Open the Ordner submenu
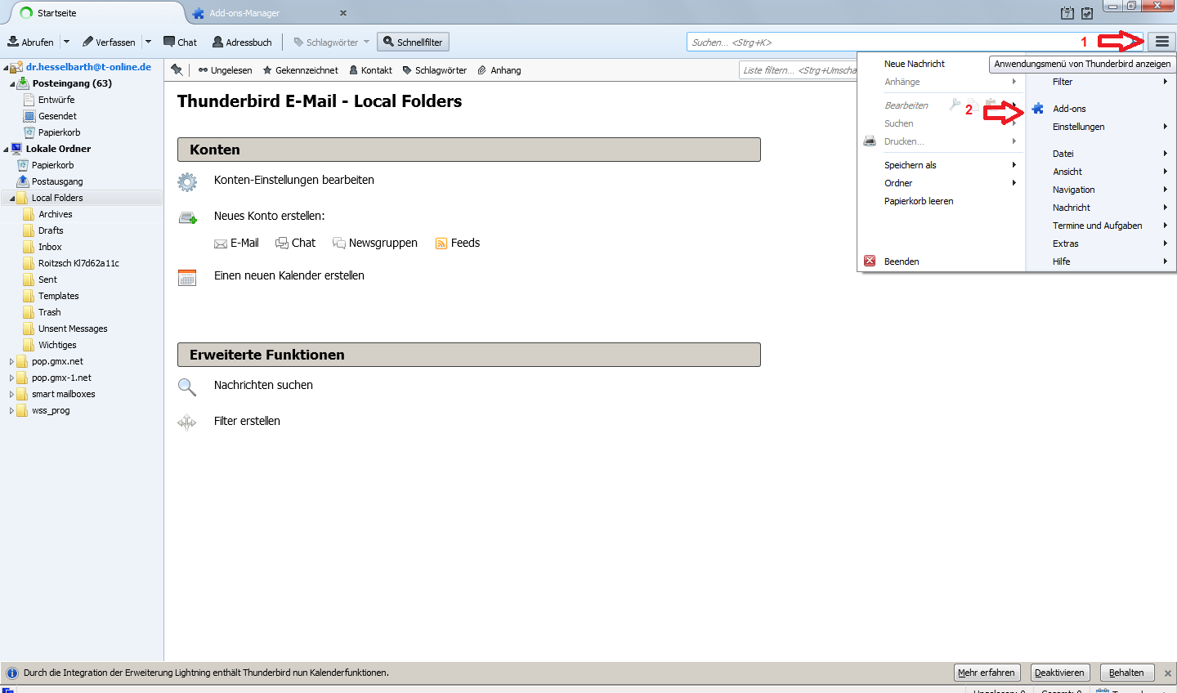This screenshot has height=693, width=1177. (940, 183)
